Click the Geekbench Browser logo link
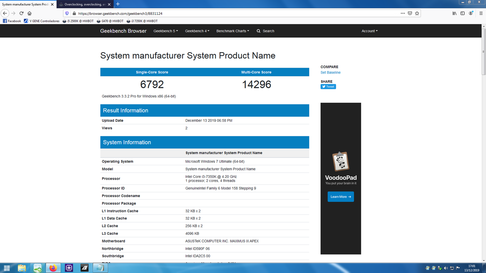486x273 pixels. [123, 31]
